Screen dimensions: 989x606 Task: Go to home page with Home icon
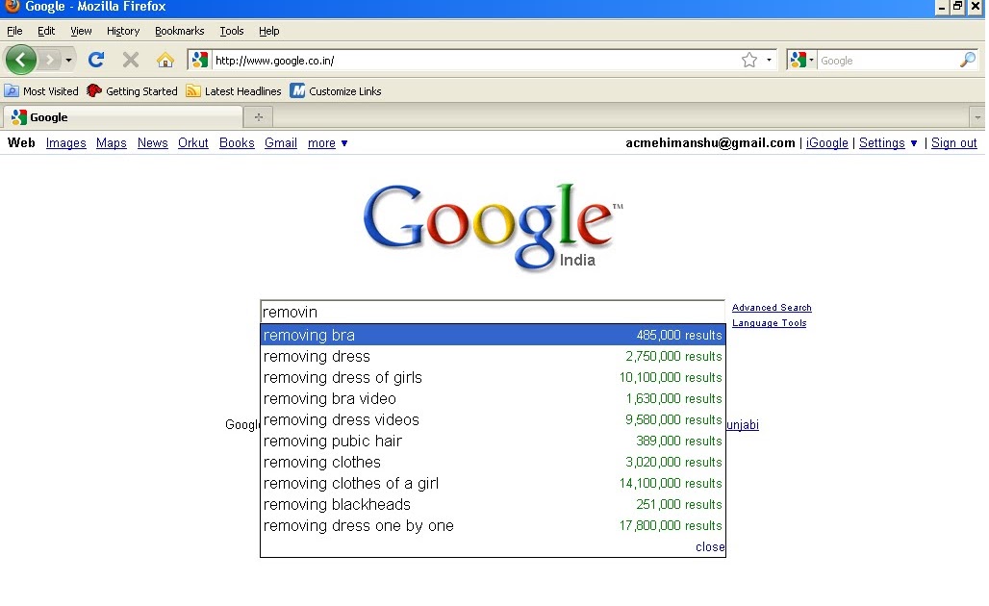(165, 60)
